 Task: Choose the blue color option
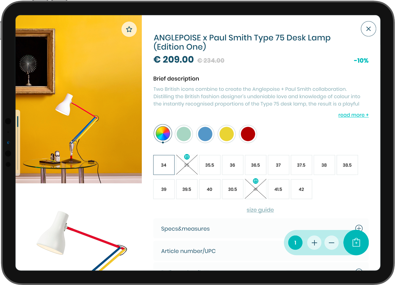pos(205,134)
